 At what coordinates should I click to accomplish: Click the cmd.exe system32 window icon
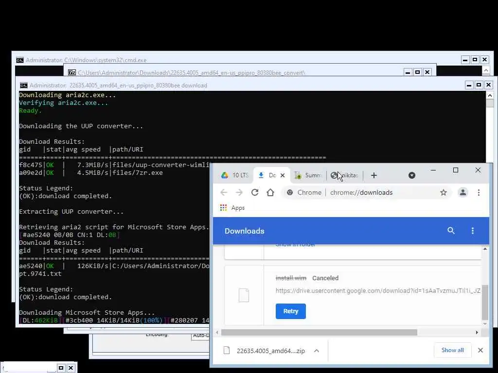(19, 60)
